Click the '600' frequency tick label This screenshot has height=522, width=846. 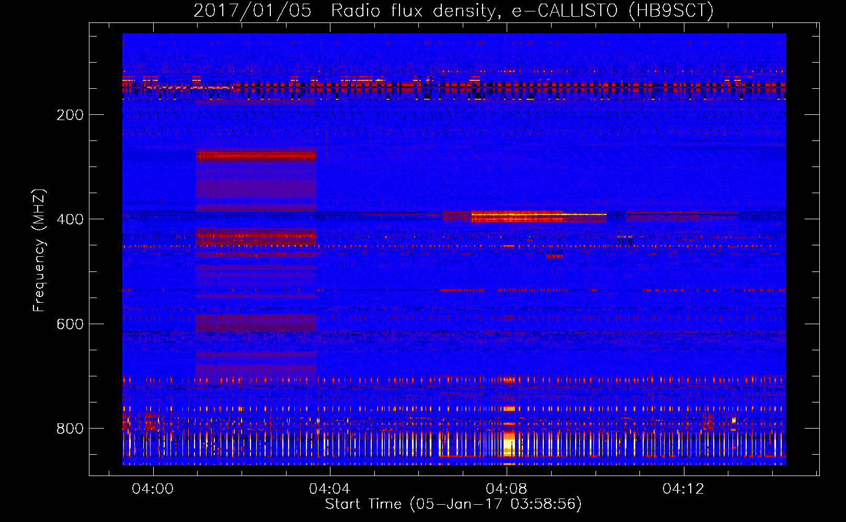coord(70,324)
